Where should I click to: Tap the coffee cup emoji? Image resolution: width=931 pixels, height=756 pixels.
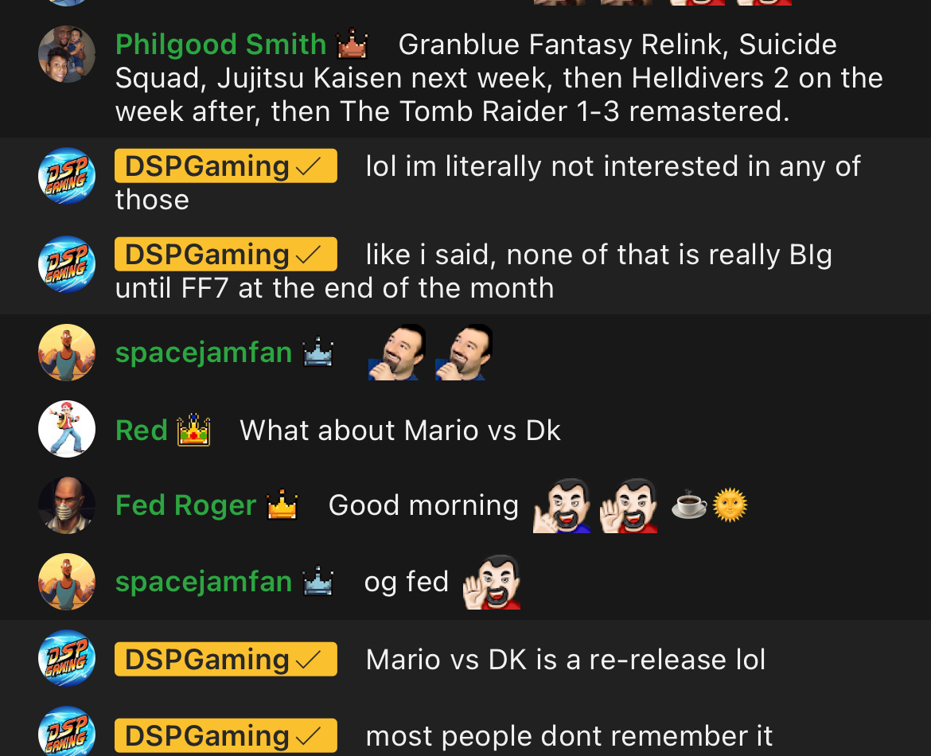[x=689, y=505]
